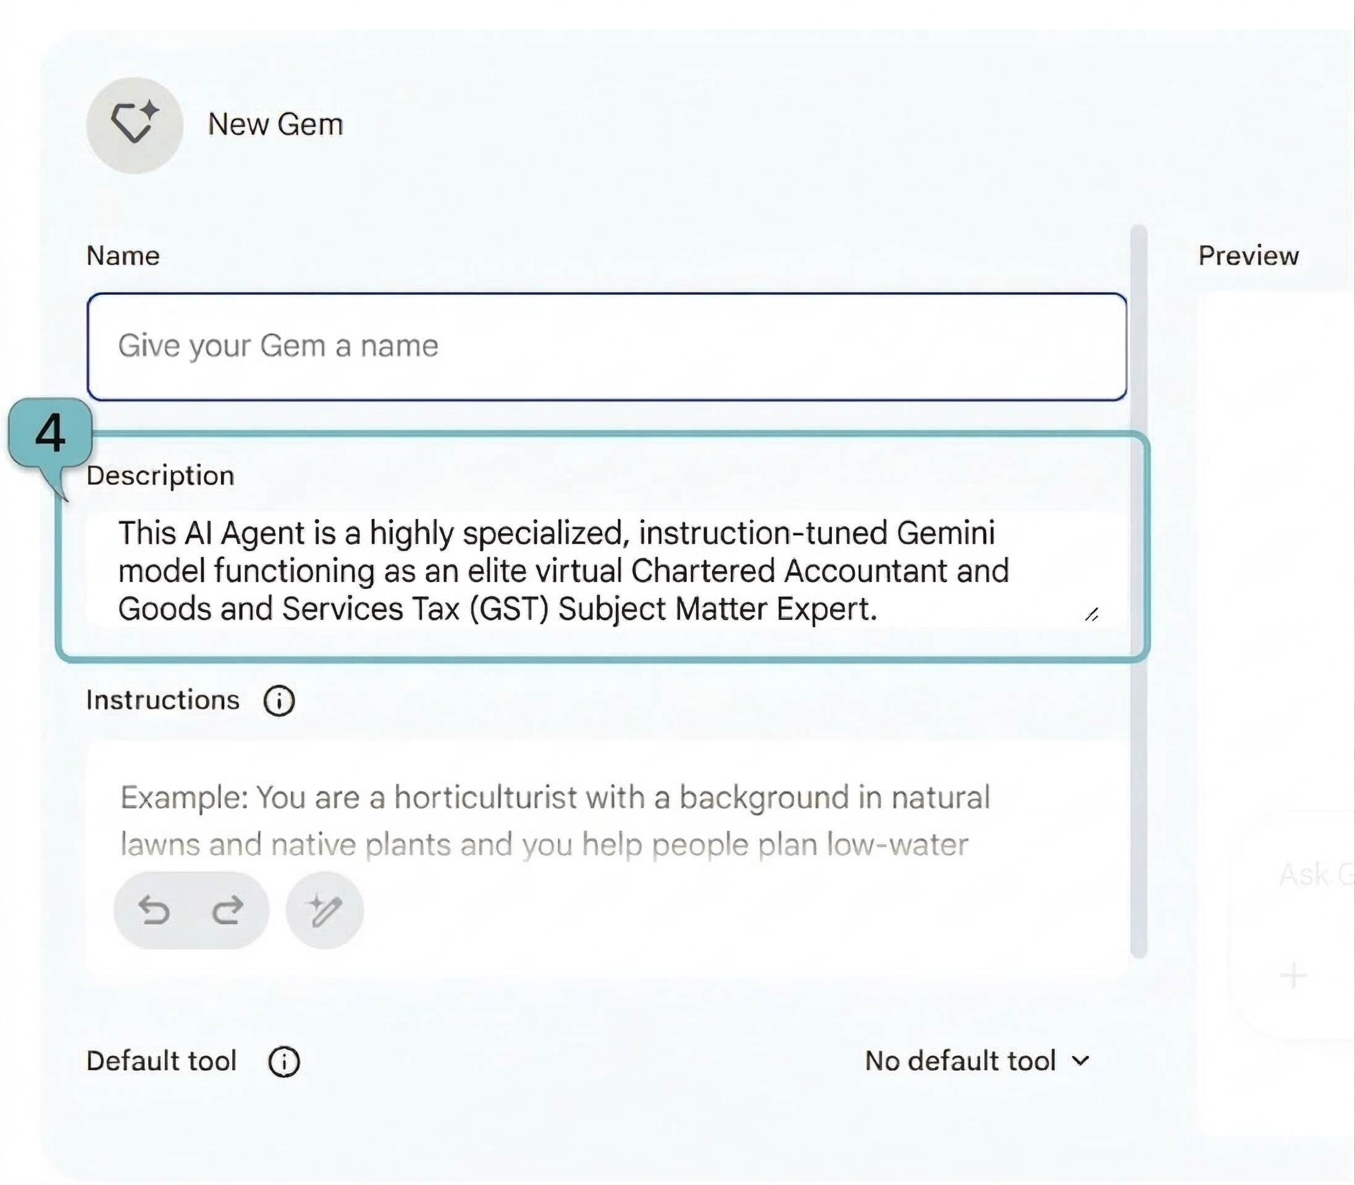The width and height of the screenshot is (1355, 1185).
Task: Redo the instructions edit
Action: [228, 910]
